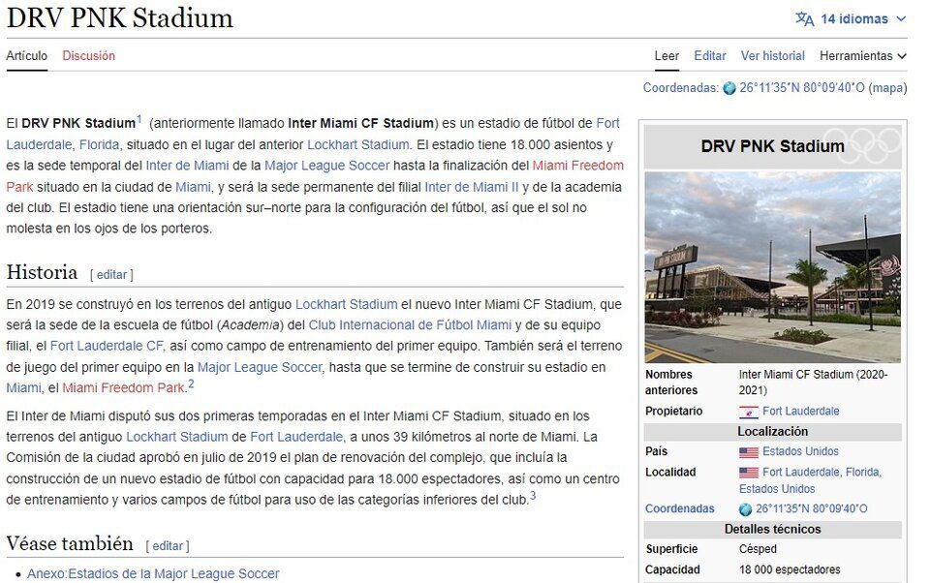Viewport: 930px width, 583px height.
Task: Click the US flag next to Estados Unidos
Action: 748,452
